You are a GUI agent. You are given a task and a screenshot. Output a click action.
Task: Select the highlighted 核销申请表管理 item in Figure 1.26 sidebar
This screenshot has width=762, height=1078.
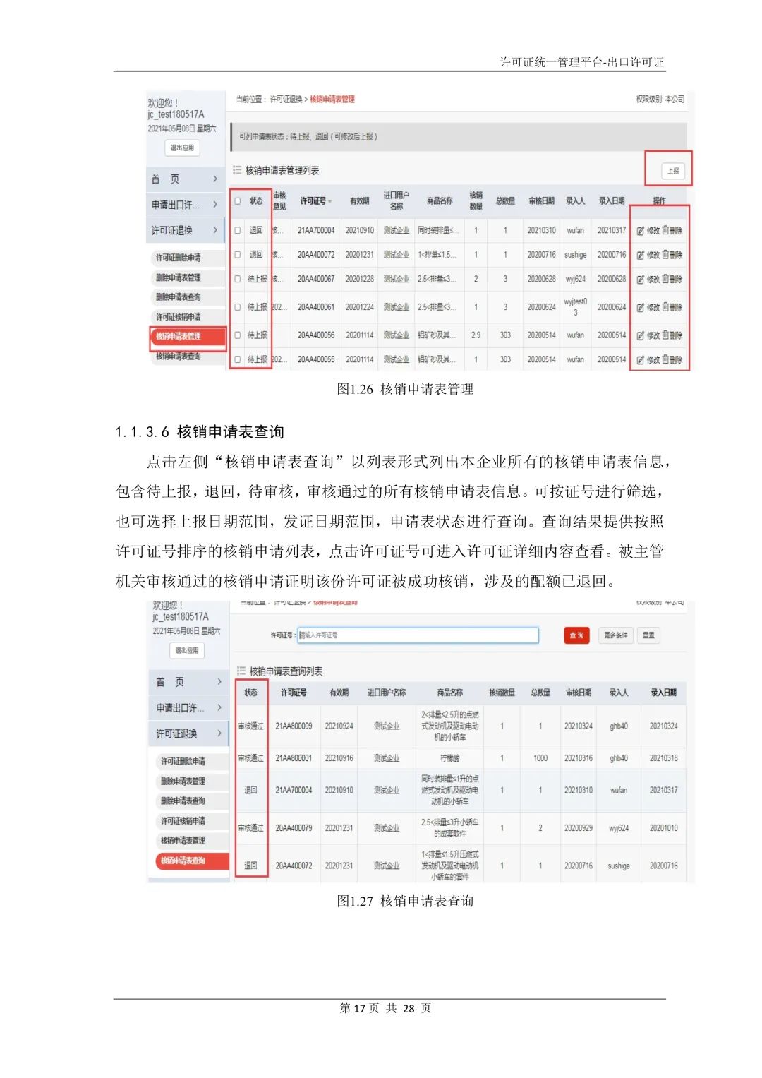click(x=188, y=337)
